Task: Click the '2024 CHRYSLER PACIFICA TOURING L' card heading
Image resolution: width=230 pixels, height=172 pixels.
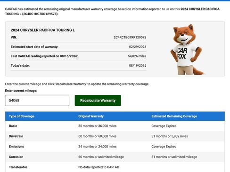Action: click(43, 30)
